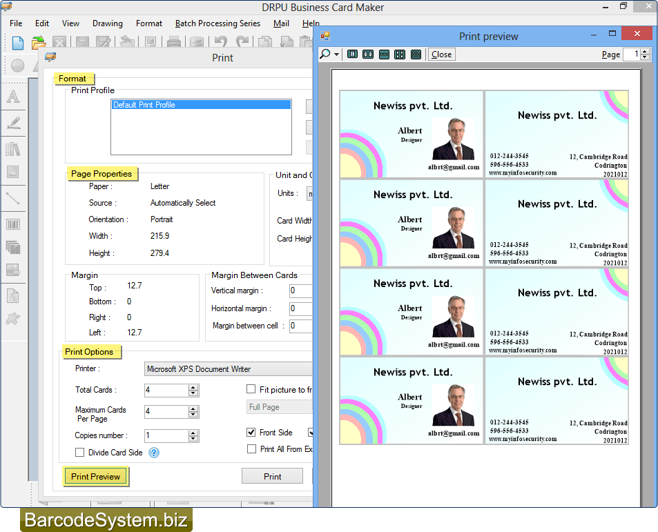Select the Line drawing tool in sidebar
This screenshot has height=532, width=658.
tap(13, 198)
